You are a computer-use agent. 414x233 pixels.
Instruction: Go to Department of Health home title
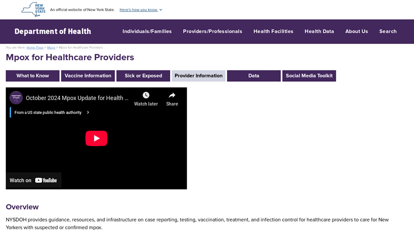53,32
